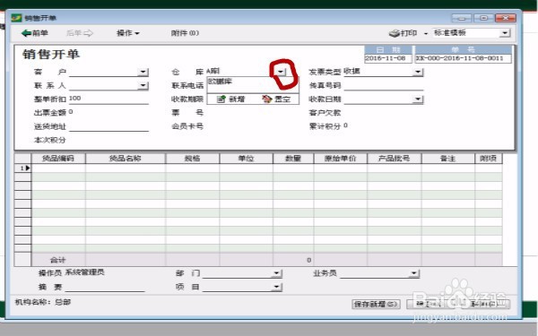Image resolution: width=538 pixels, height=336 pixels.
Task: Open the 操作 menu
Action: point(127,33)
